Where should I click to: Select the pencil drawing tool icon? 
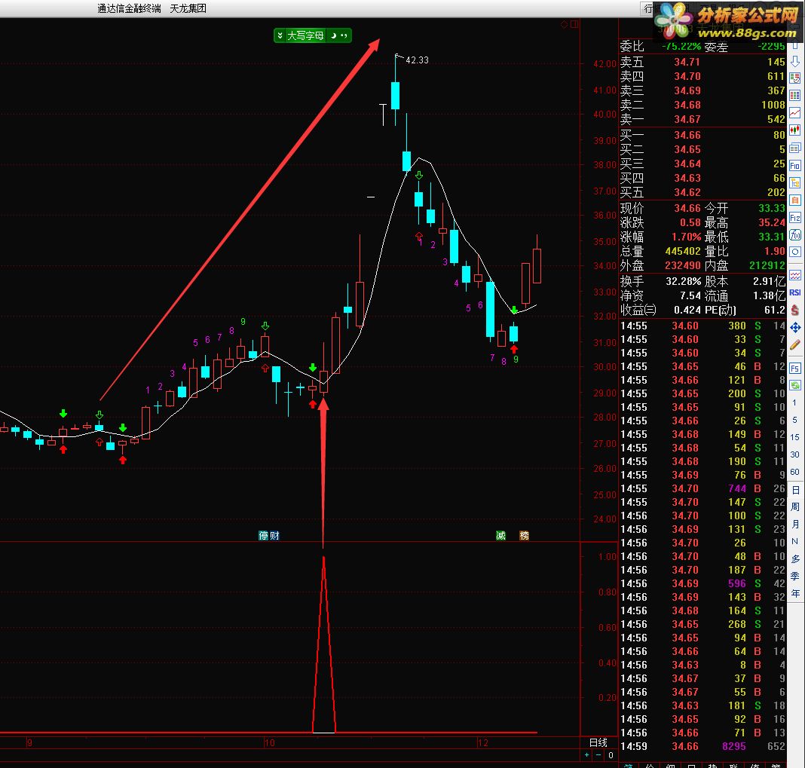pyautogui.click(x=794, y=345)
